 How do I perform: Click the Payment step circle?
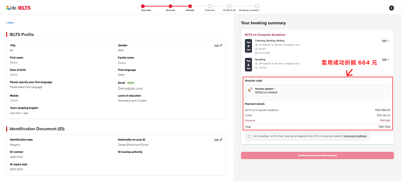(210, 6)
